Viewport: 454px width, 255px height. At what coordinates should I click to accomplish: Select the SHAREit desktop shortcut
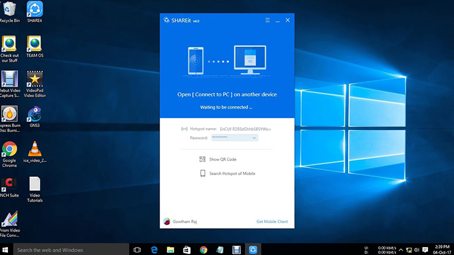point(35,12)
